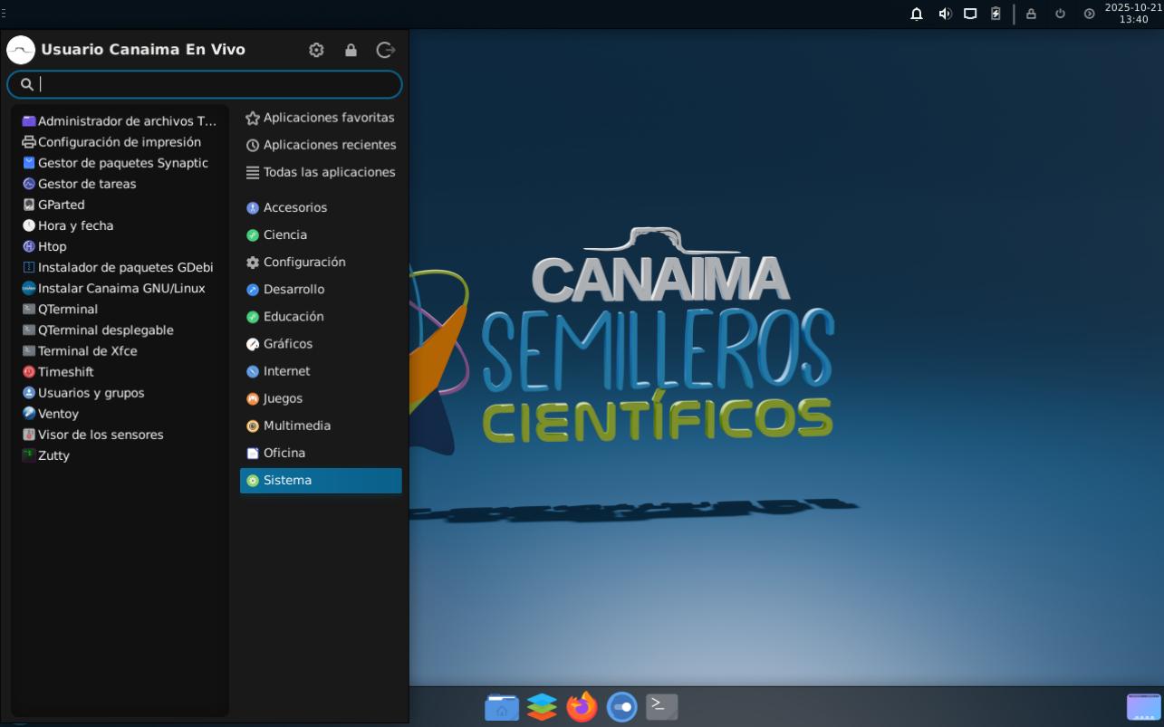Viewport: 1164px width, 727px height.
Task: Click the power icon in top panel
Action: tap(1060, 14)
